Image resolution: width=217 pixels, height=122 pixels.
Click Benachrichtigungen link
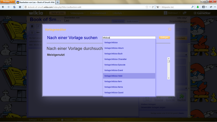coord(178,21)
